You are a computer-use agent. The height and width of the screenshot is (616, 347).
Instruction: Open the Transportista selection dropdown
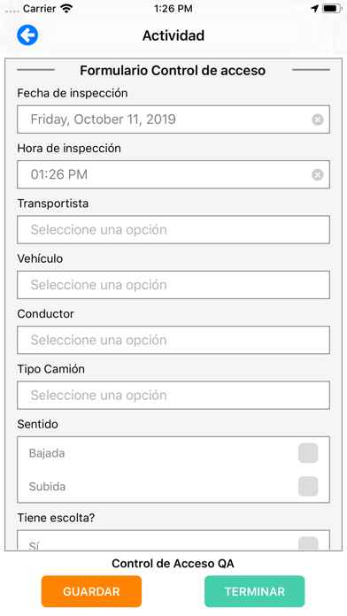[173, 229]
